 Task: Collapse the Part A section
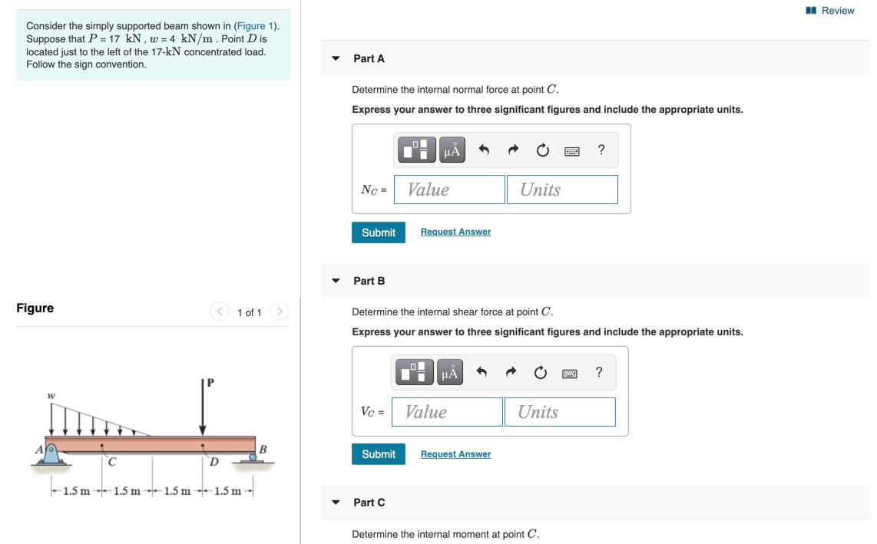point(336,58)
